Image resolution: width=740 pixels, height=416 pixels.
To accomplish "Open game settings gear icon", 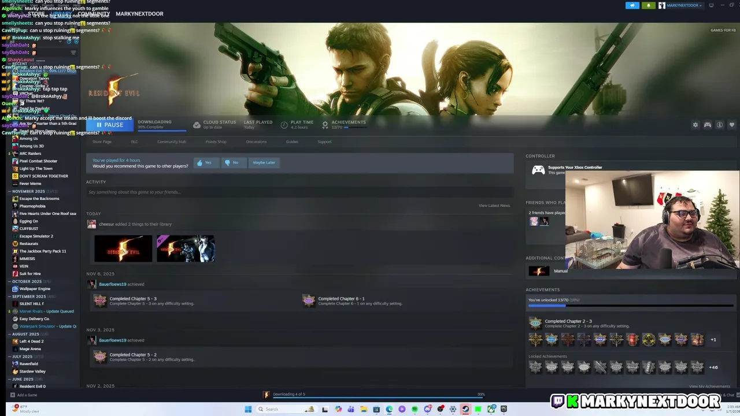I will point(695,125).
